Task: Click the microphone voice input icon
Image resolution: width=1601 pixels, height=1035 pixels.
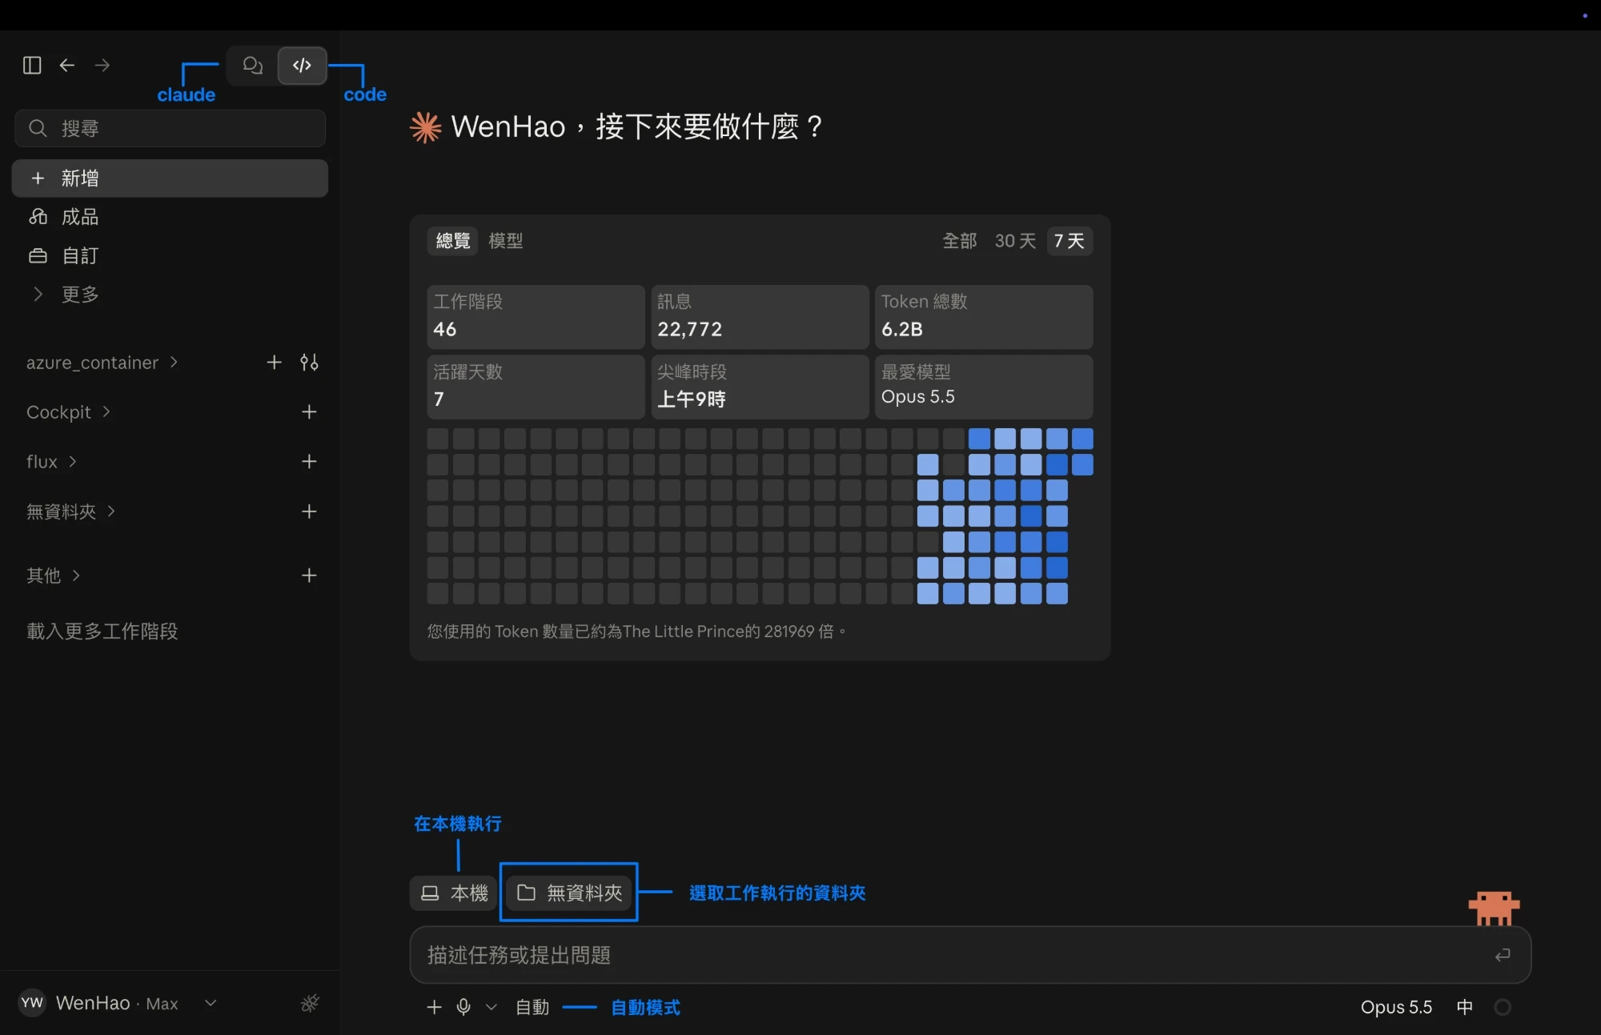Action: [463, 1007]
